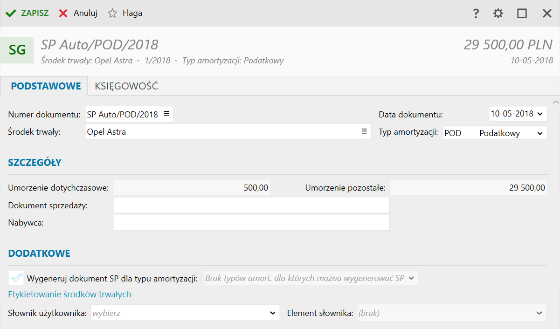This screenshot has width=560, height=329.
Task: Expand the Brak typów amort. dropdown
Action: point(411,278)
